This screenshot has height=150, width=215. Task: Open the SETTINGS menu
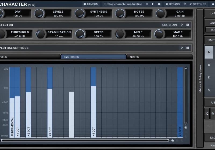[198, 4]
